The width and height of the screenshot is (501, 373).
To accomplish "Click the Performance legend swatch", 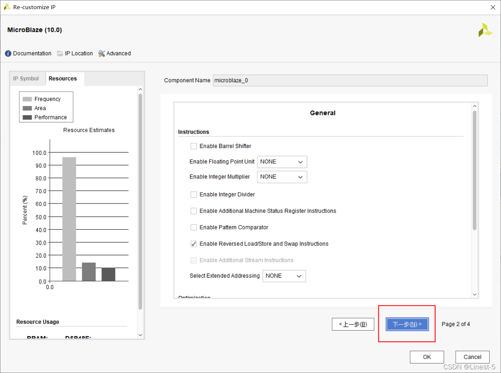I will (x=27, y=118).
